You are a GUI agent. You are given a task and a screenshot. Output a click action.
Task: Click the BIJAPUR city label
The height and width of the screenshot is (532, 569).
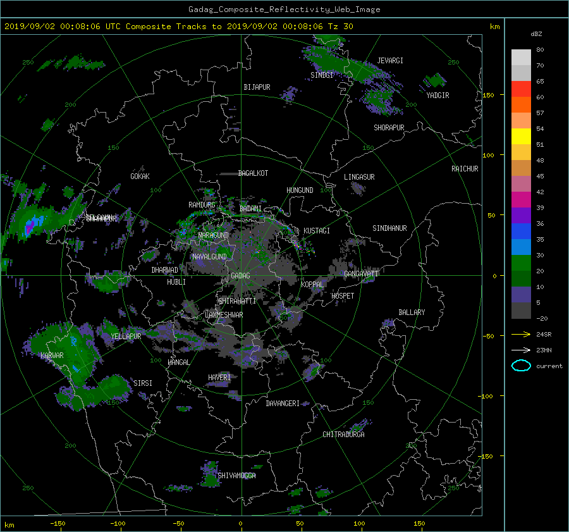[257, 87]
